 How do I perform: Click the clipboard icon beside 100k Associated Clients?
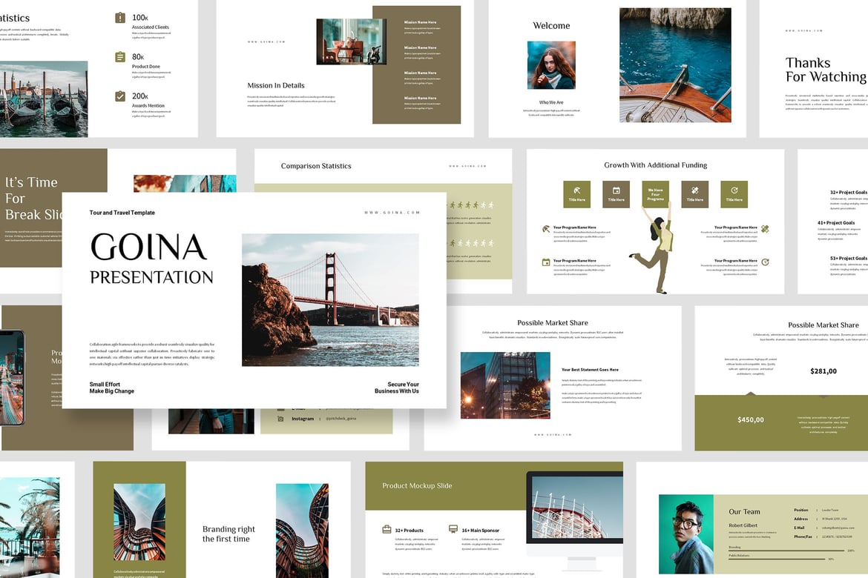coord(120,18)
